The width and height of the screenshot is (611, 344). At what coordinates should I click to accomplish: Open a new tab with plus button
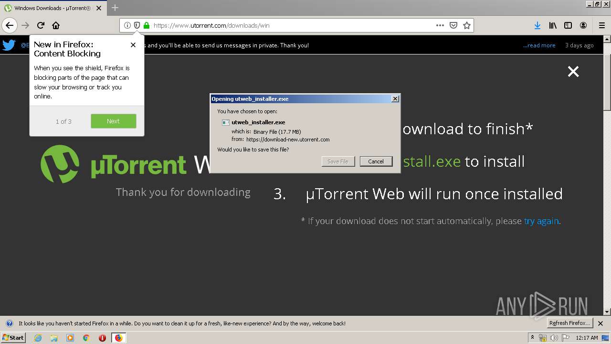pyautogui.click(x=115, y=8)
